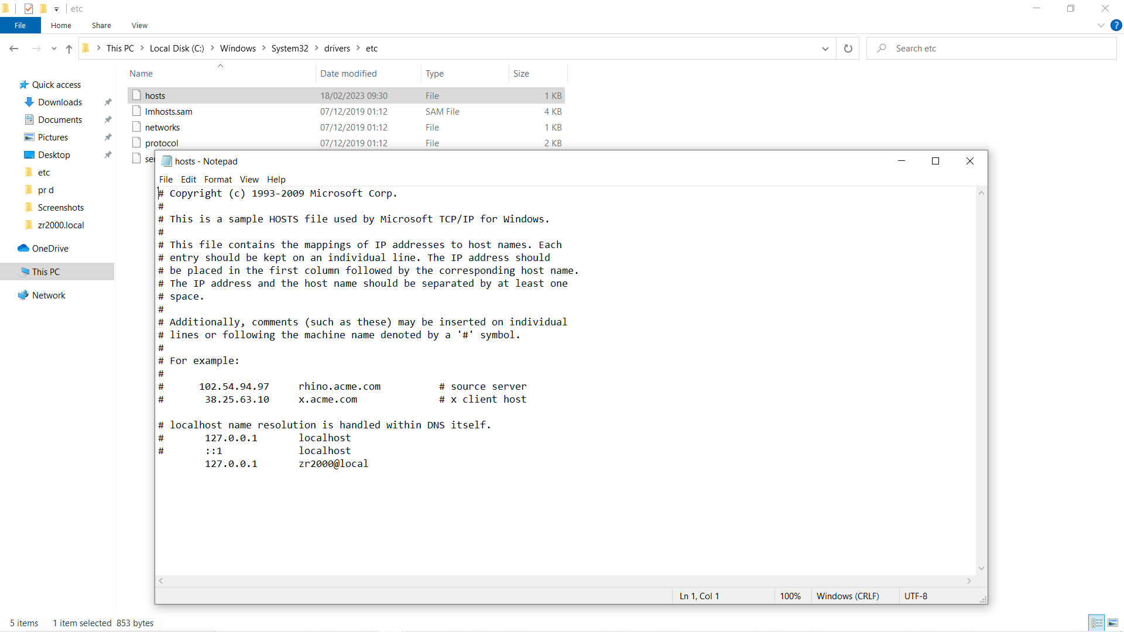Open Notepad Format menu
Viewport: 1124px width, 632px height.
[x=218, y=180]
